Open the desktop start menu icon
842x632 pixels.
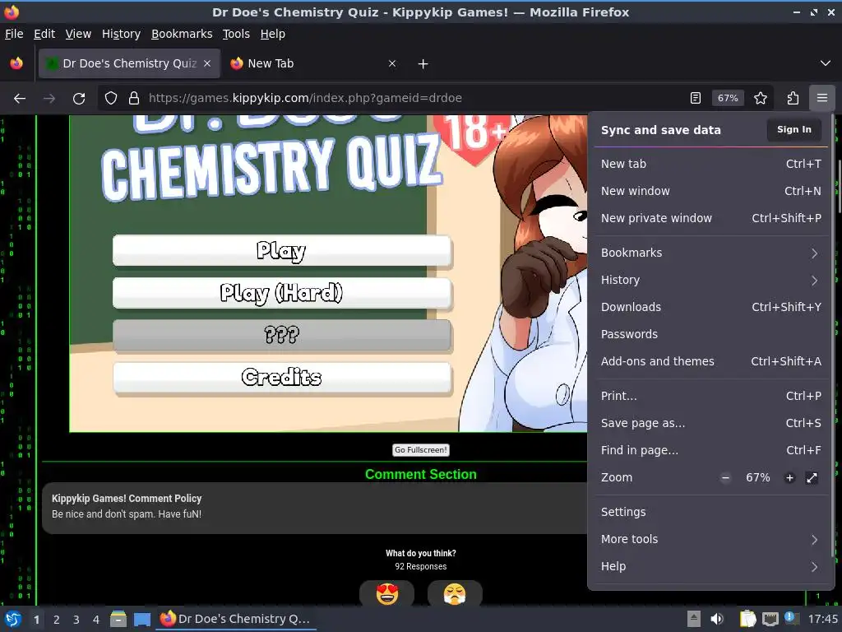pos(12,620)
